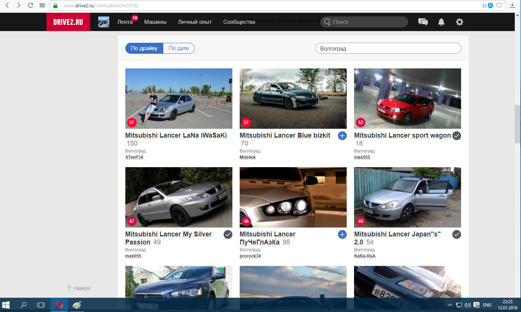Open the My Silver Passion car photo

179,197
